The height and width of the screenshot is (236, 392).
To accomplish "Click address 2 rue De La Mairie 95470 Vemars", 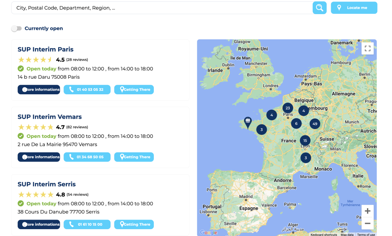I will coord(57,144).
